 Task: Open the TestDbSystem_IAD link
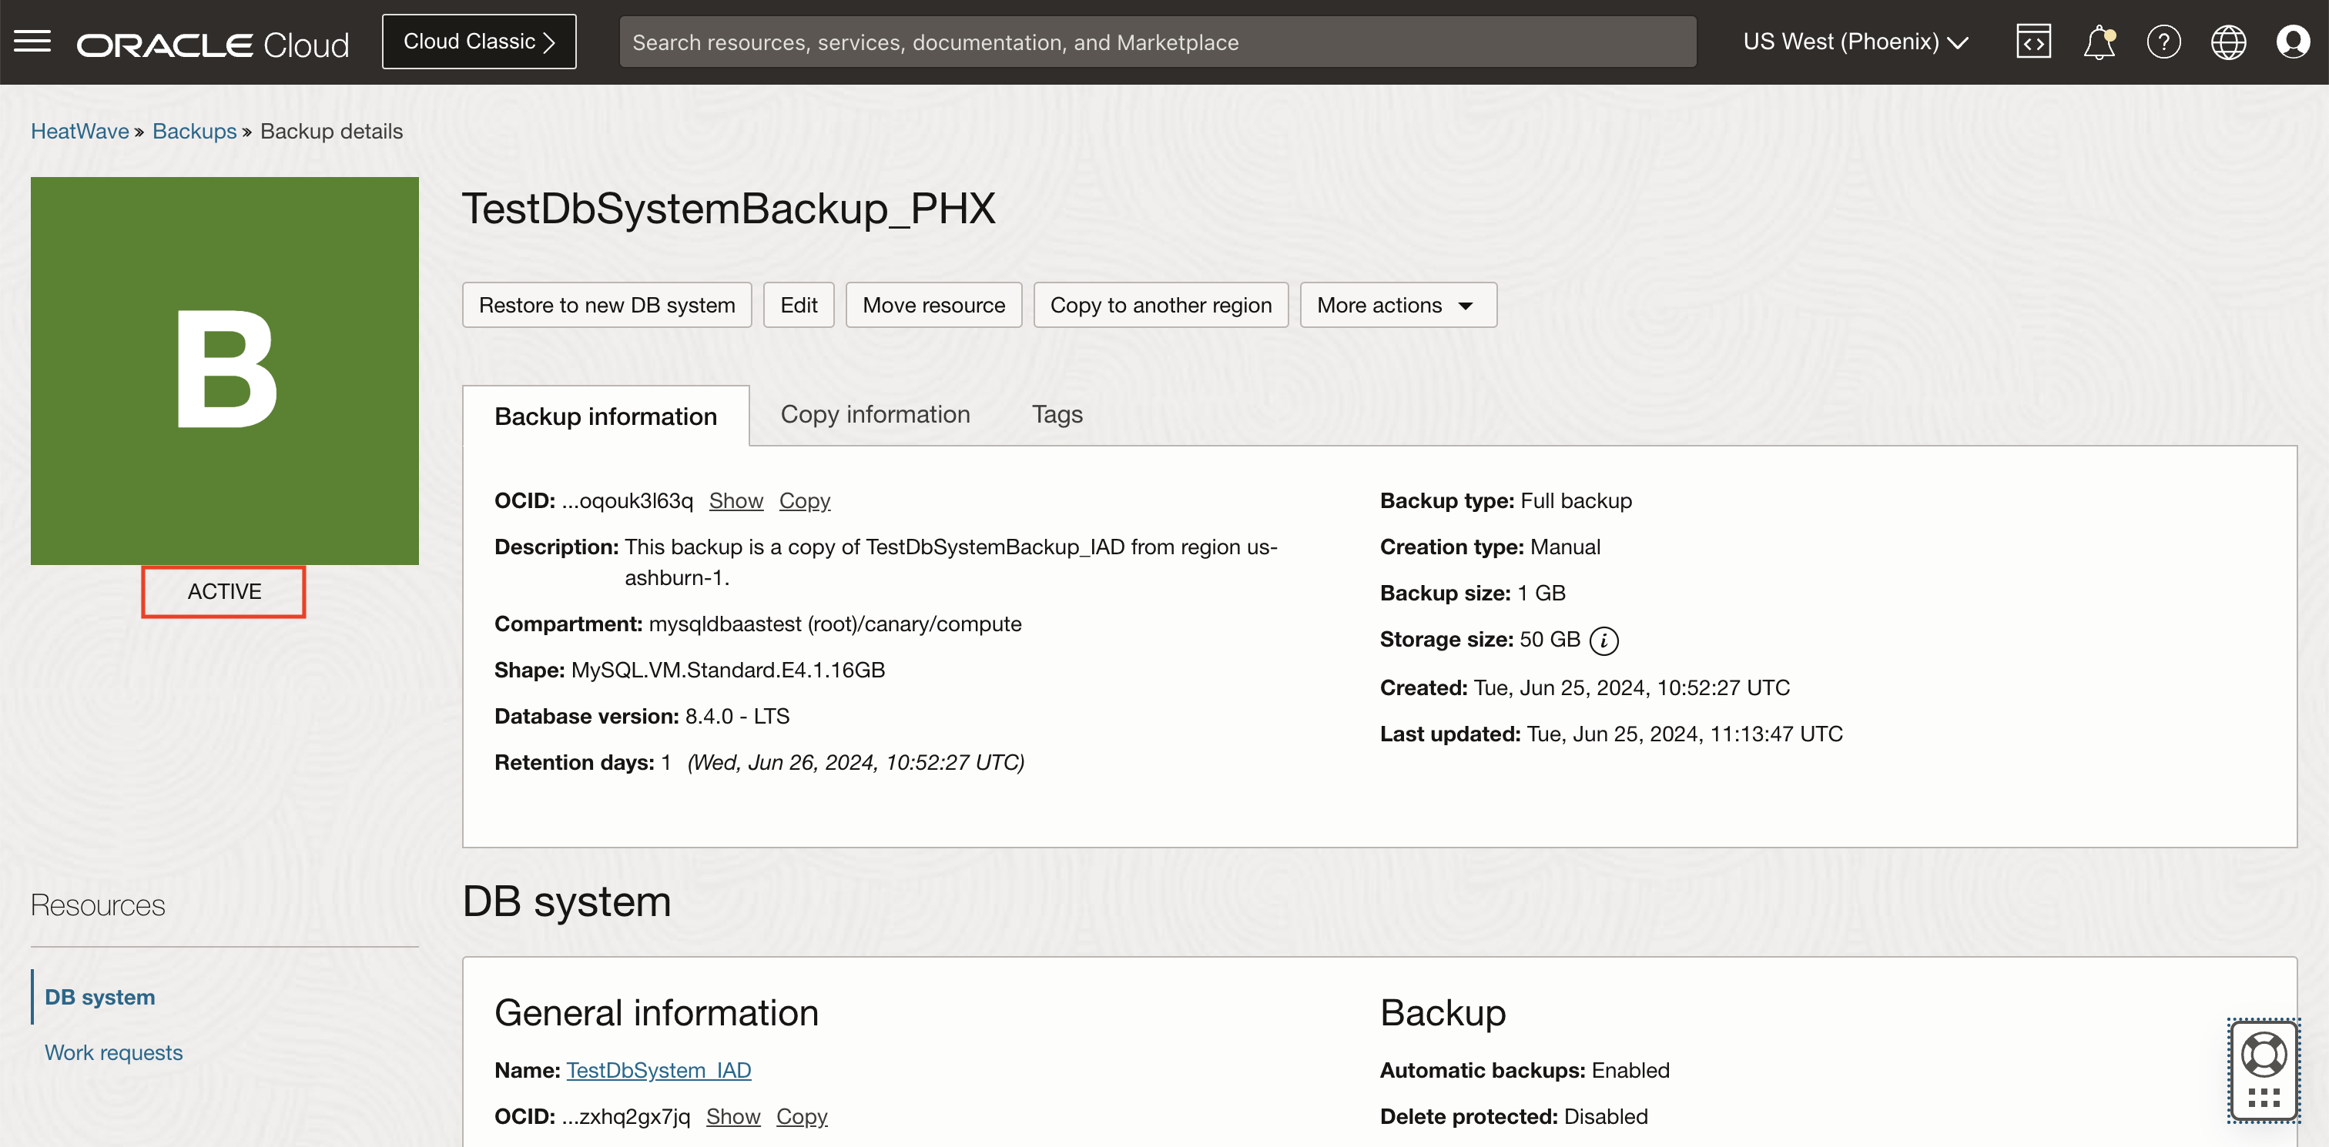coord(658,1070)
